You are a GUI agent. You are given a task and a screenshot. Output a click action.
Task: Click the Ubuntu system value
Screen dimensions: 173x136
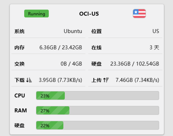73,31
